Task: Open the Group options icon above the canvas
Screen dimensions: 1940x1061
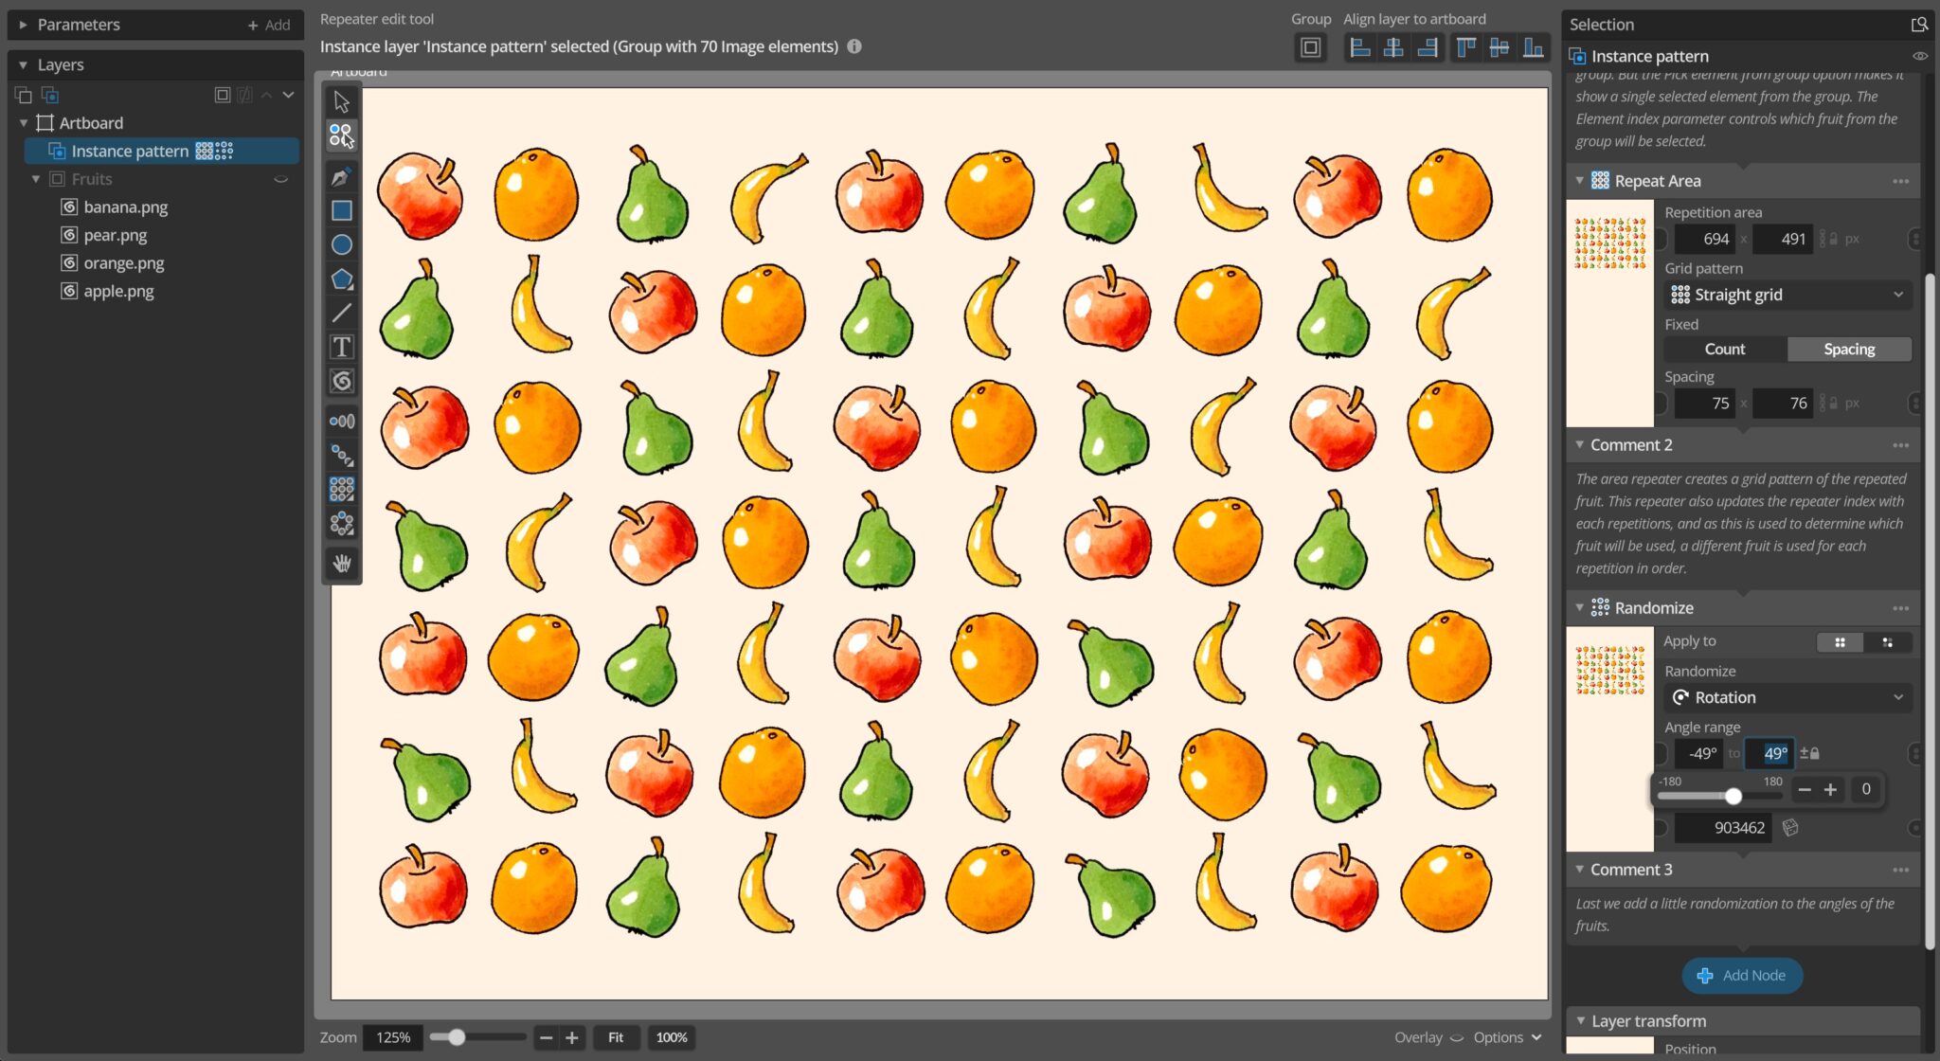Action: click(1311, 46)
